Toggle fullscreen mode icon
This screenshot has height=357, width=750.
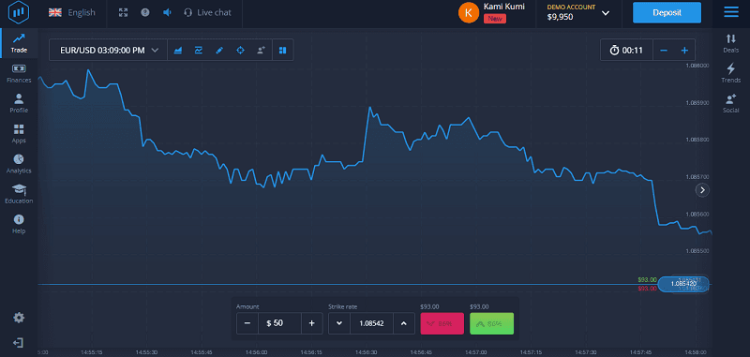point(124,13)
